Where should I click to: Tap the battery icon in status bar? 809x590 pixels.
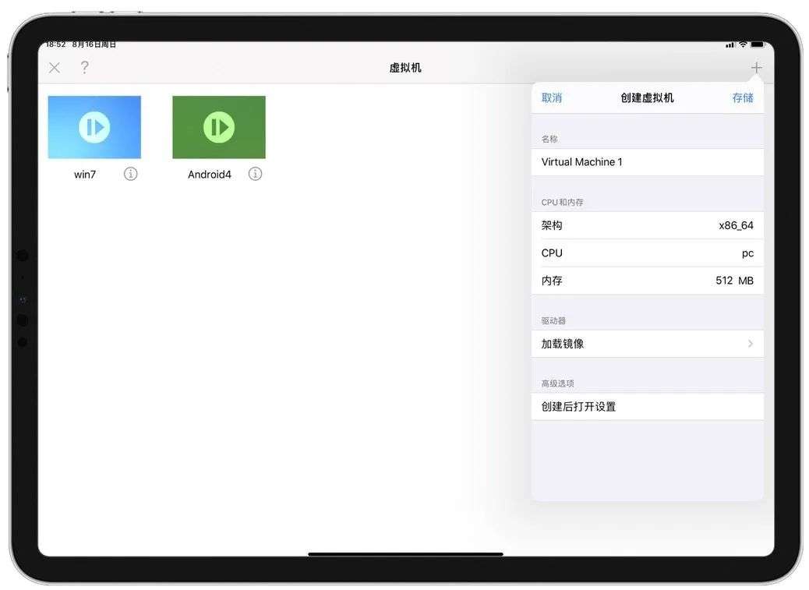point(757,45)
